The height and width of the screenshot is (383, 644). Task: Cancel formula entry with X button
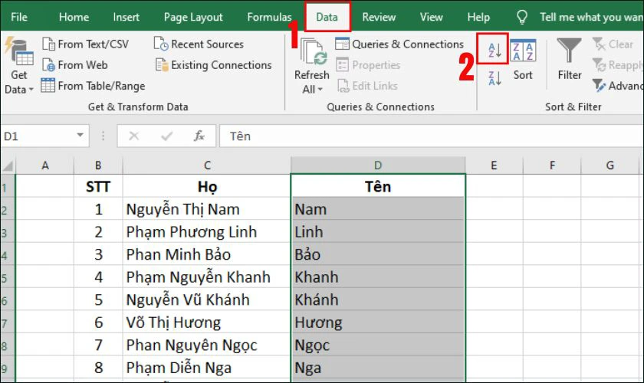click(x=134, y=136)
